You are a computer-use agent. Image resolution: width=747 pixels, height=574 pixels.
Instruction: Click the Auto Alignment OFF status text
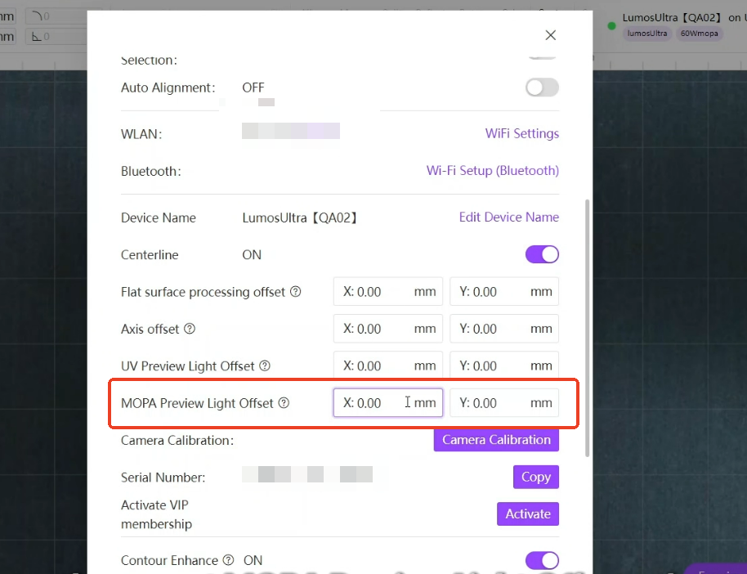[253, 87]
